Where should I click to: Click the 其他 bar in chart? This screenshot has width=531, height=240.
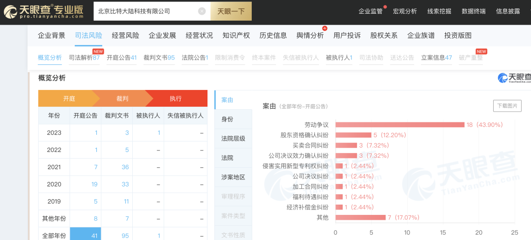coord(361,217)
